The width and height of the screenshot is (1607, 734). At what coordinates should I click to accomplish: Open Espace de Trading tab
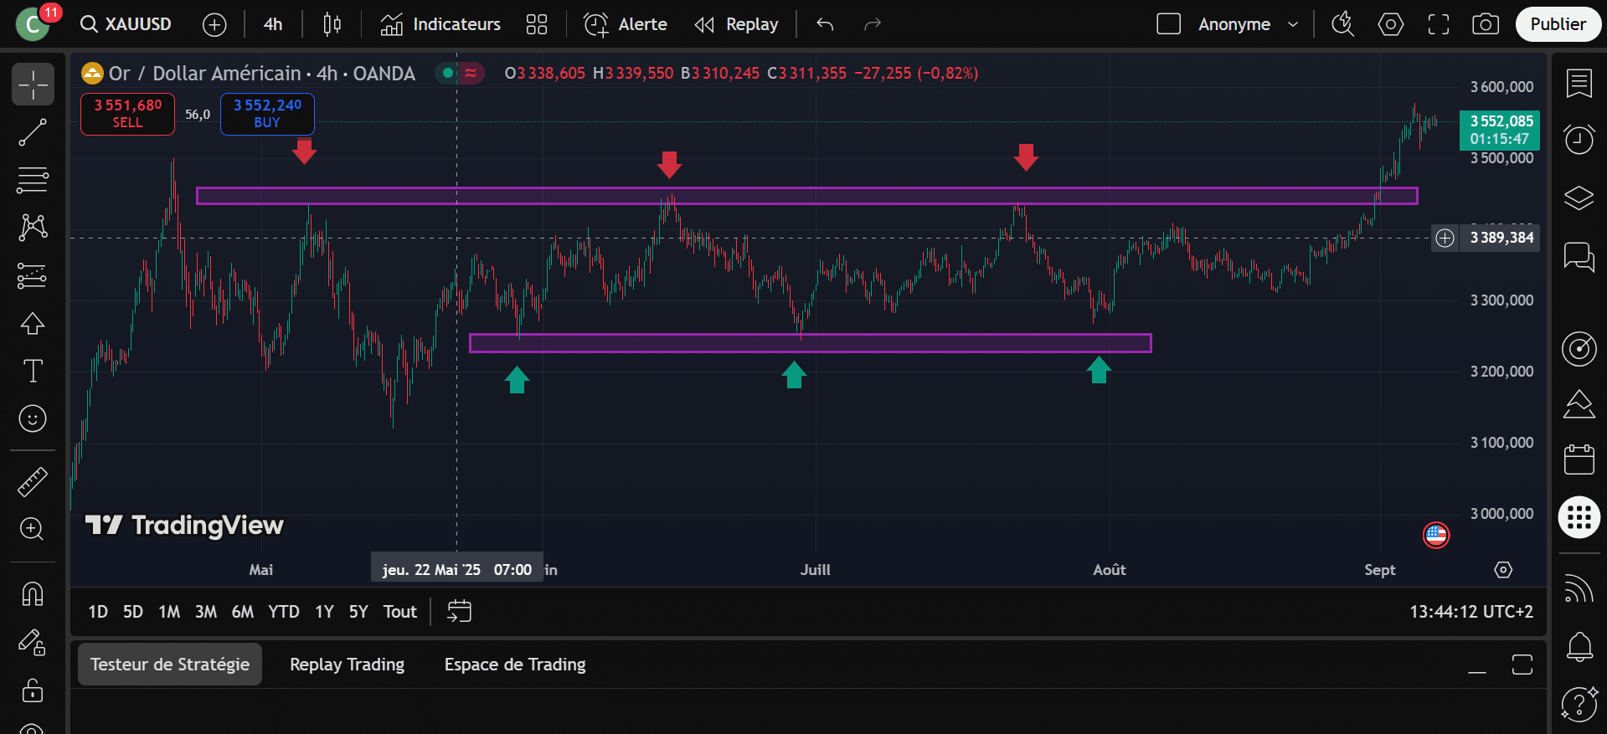click(514, 665)
